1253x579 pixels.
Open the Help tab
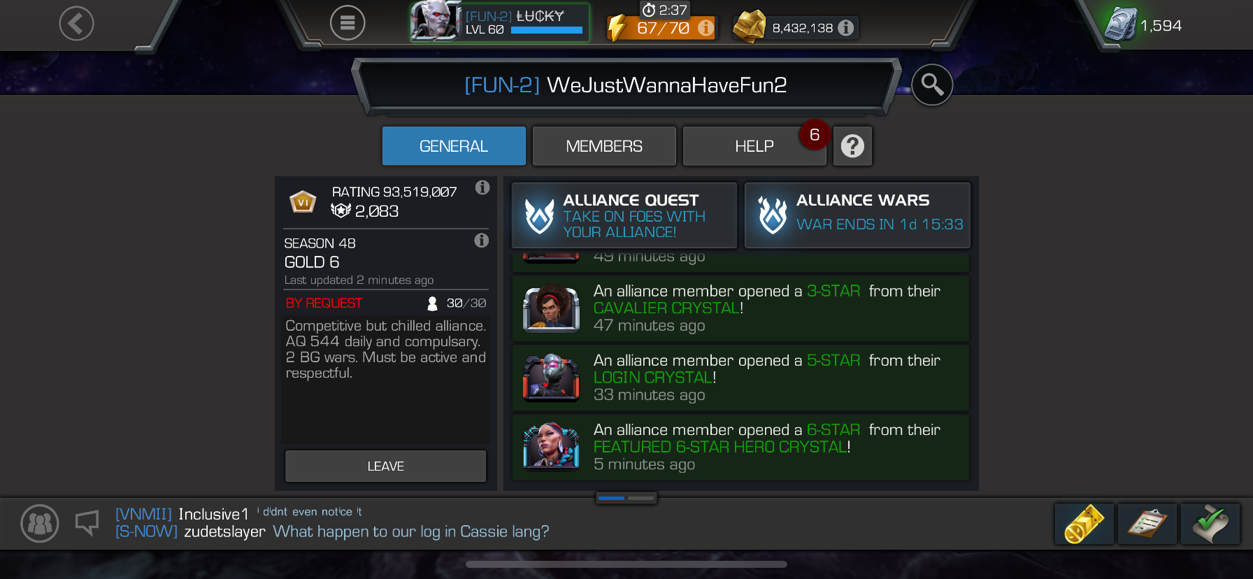click(x=754, y=146)
